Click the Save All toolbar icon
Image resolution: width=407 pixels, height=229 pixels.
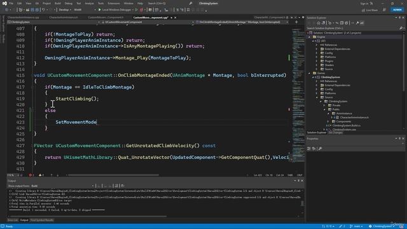(37, 10)
